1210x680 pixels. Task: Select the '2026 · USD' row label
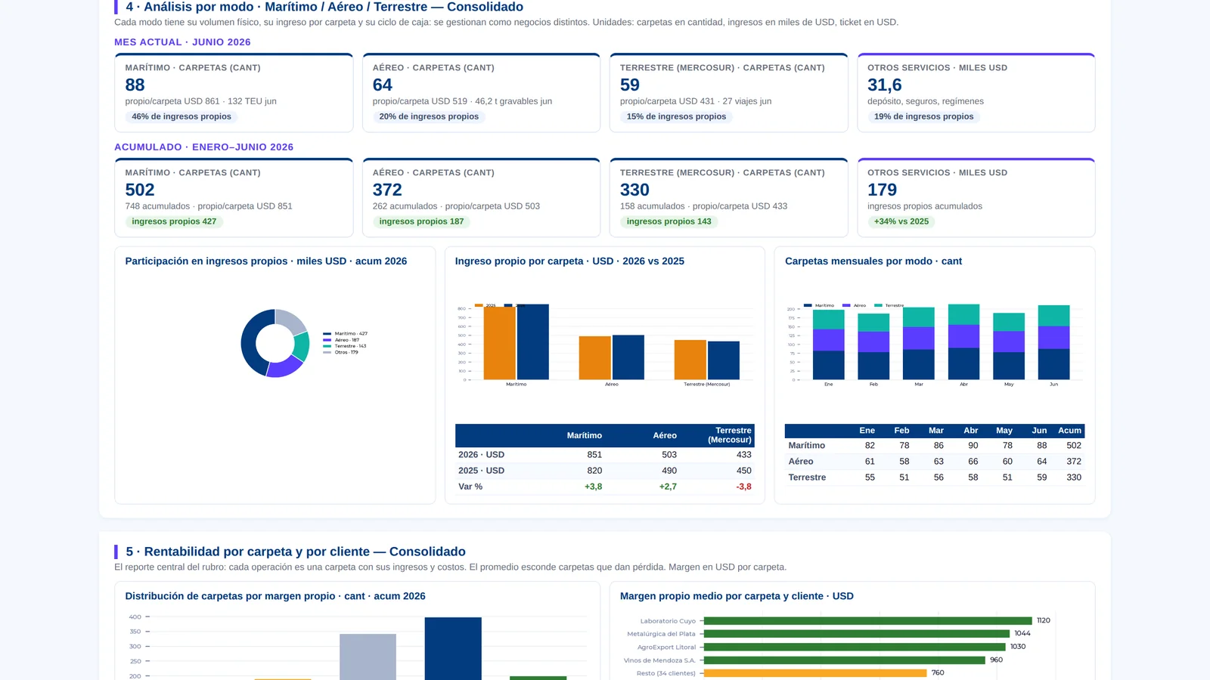tap(481, 455)
